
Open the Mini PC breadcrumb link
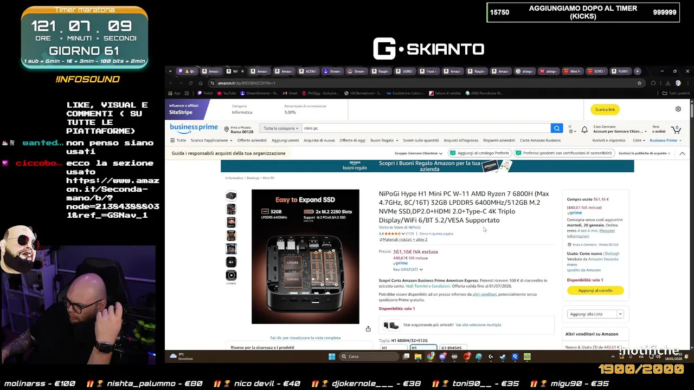click(268, 178)
